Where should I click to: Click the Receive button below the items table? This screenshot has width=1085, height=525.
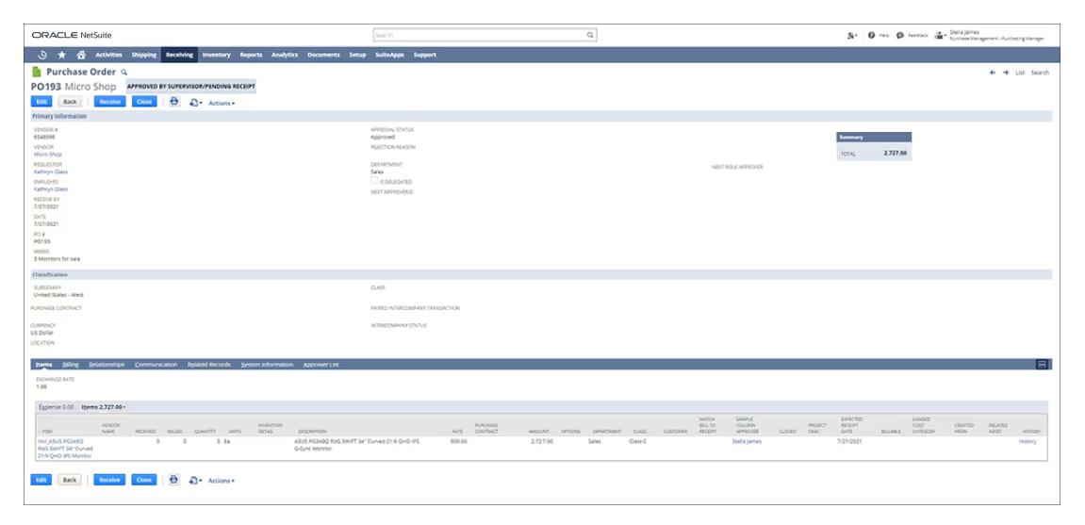[x=109, y=480]
